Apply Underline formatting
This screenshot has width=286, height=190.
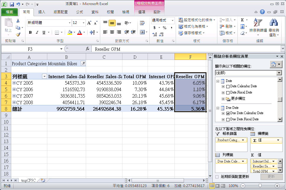point(44,32)
